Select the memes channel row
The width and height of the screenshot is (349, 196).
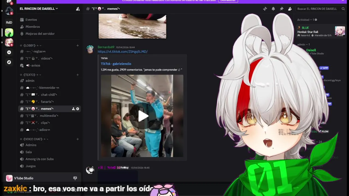tap(49, 109)
